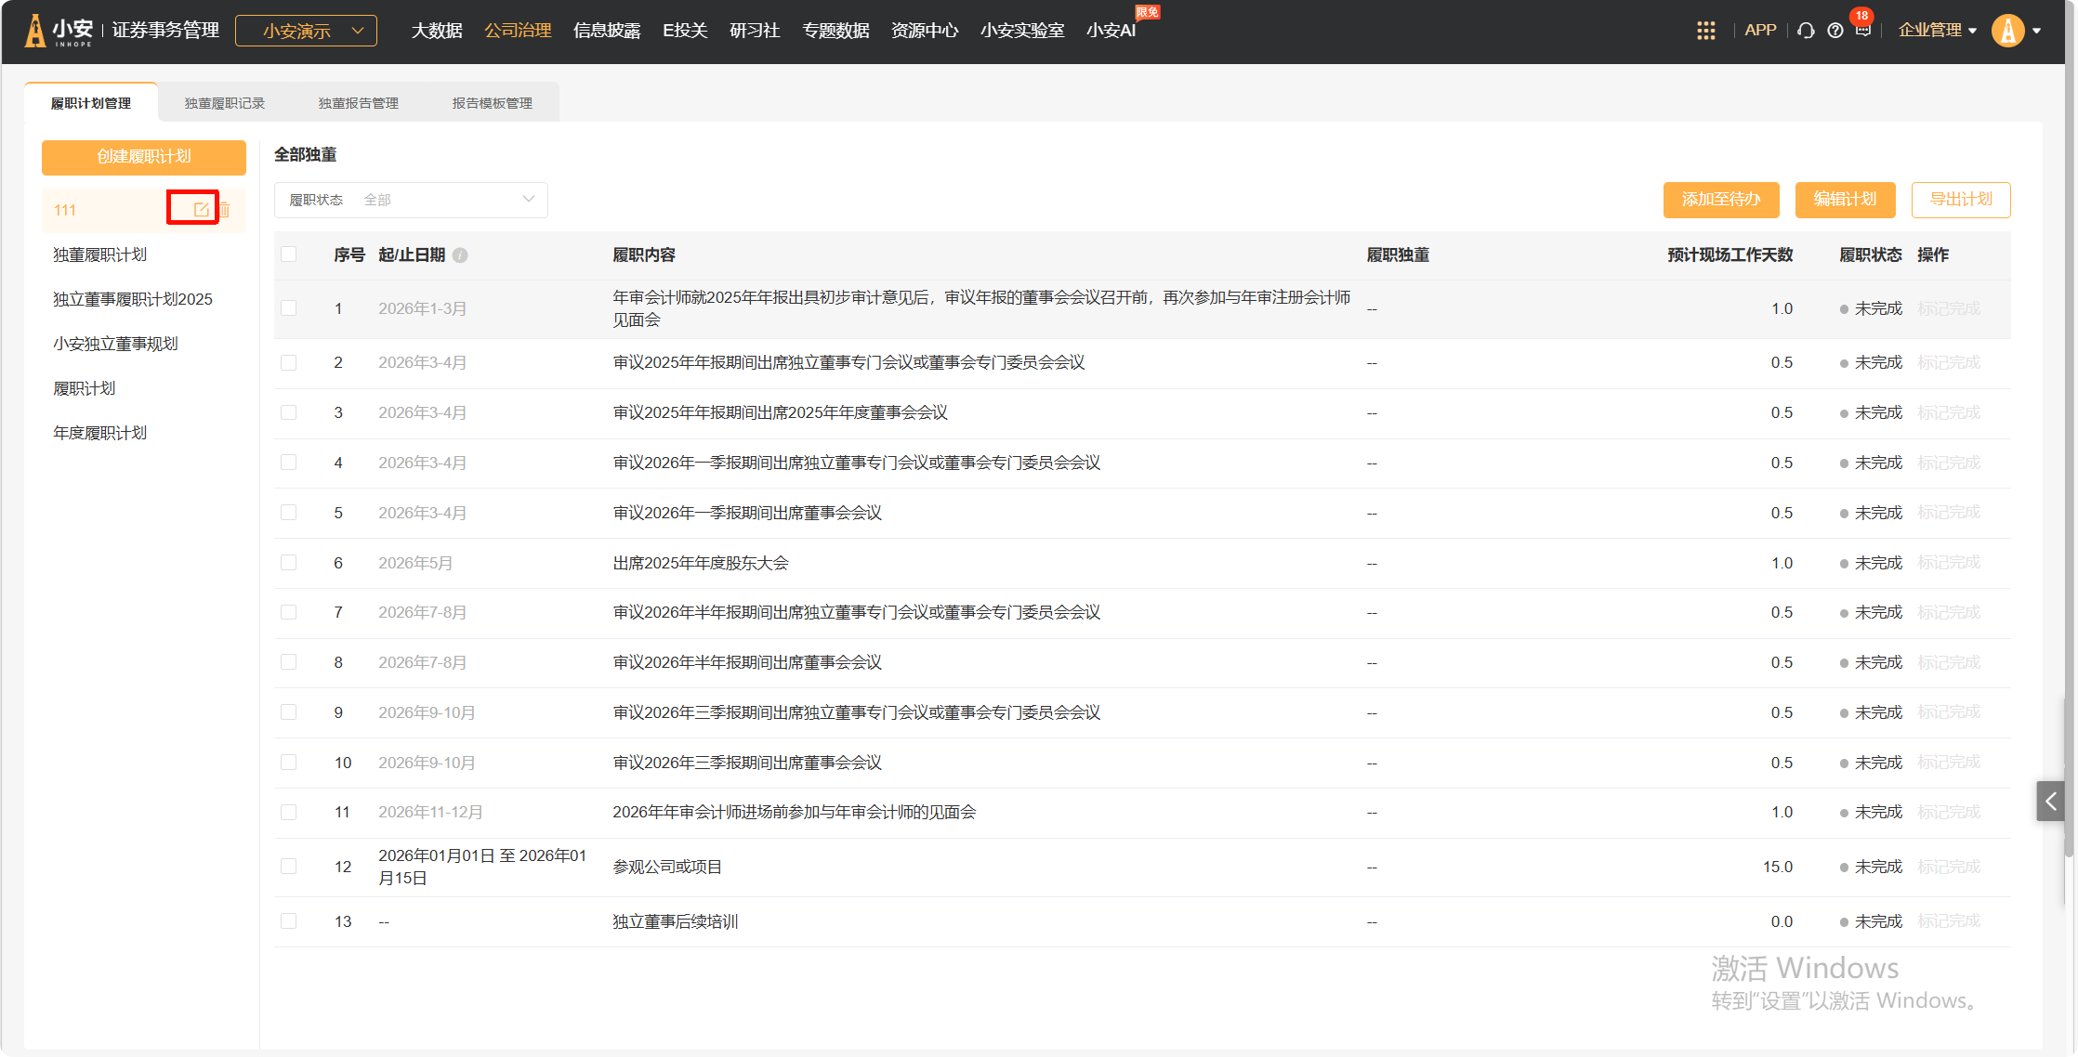
Task: Click delete trash icon for plan 111
Action: [224, 210]
